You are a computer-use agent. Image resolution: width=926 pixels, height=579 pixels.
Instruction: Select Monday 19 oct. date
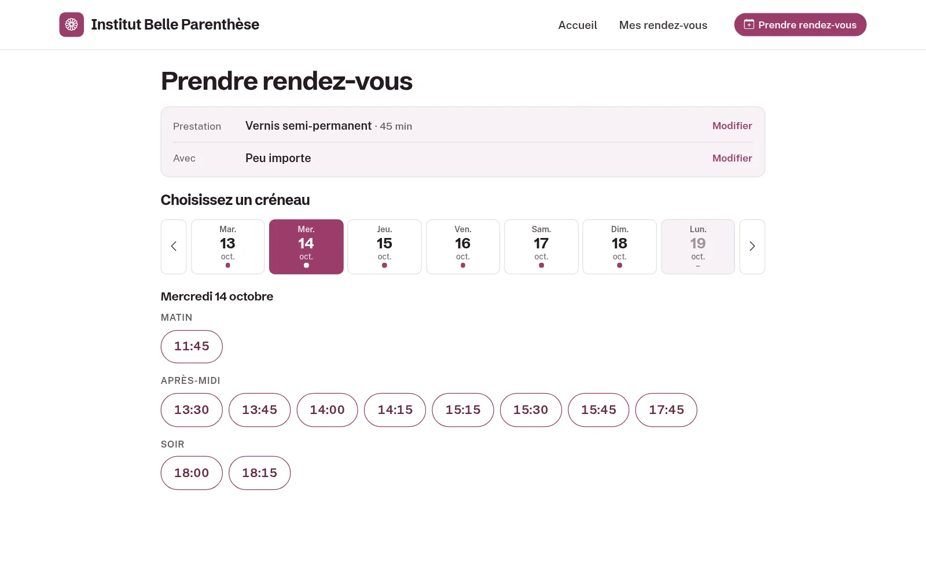[x=698, y=247]
